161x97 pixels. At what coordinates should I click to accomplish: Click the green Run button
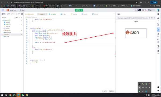pos(79,10)
